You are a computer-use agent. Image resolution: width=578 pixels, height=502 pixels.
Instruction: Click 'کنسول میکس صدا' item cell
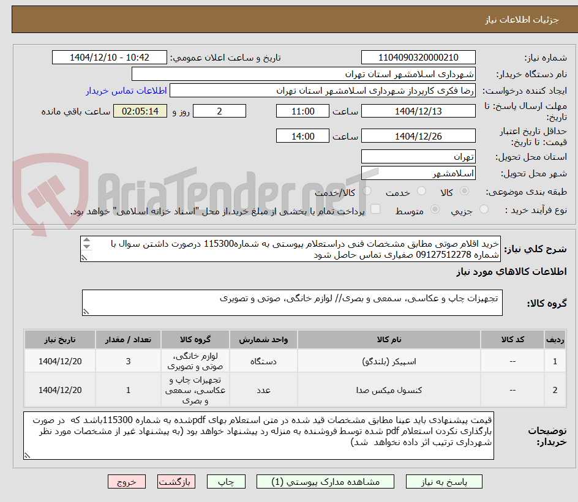pos(389,390)
